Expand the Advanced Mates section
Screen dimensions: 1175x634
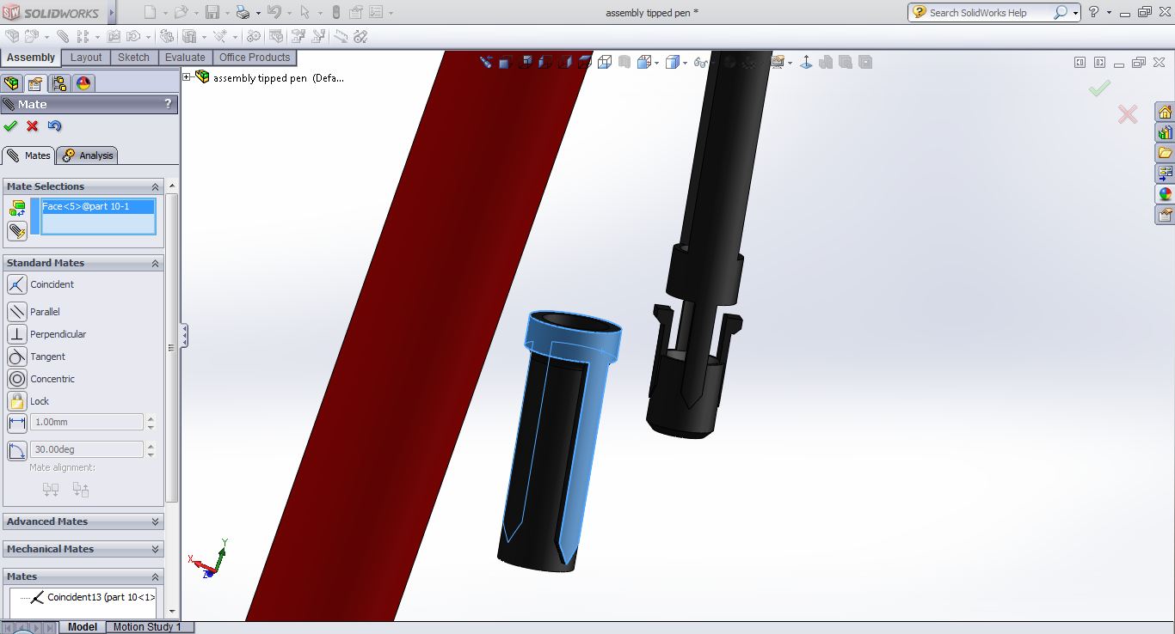[156, 521]
